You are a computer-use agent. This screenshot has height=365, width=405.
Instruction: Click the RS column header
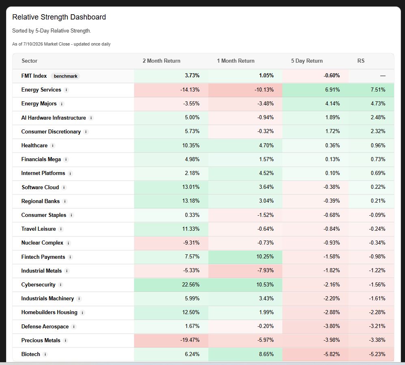(x=361, y=61)
